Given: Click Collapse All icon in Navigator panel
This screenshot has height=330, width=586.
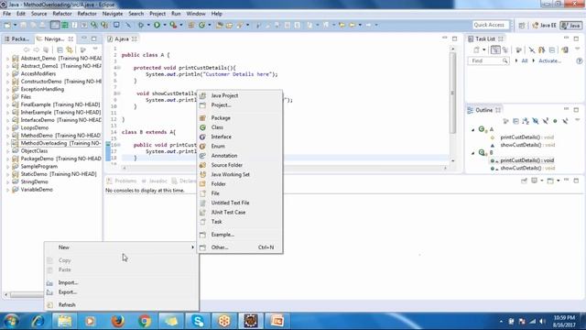Looking at the screenshot, I should (x=60, y=49).
